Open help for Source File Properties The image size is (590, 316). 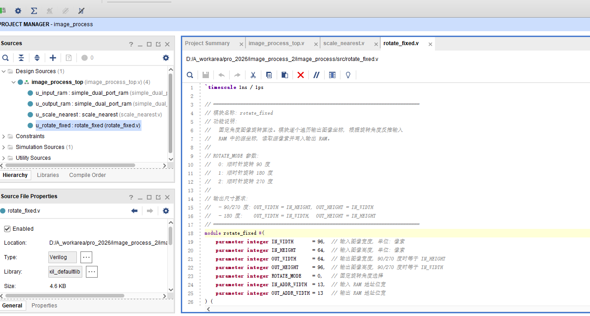coord(131,197)
